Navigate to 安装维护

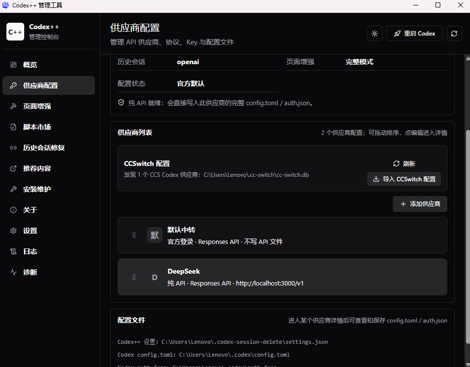coord(48,189)
